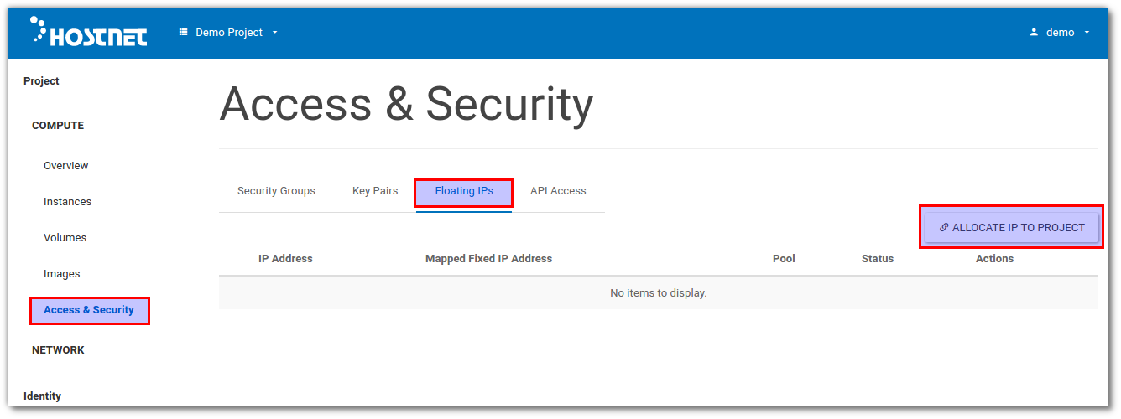Sort by the IP Address column header
Screen dimensions: 1121x419
pyautogui.click(x=285, y=259)
